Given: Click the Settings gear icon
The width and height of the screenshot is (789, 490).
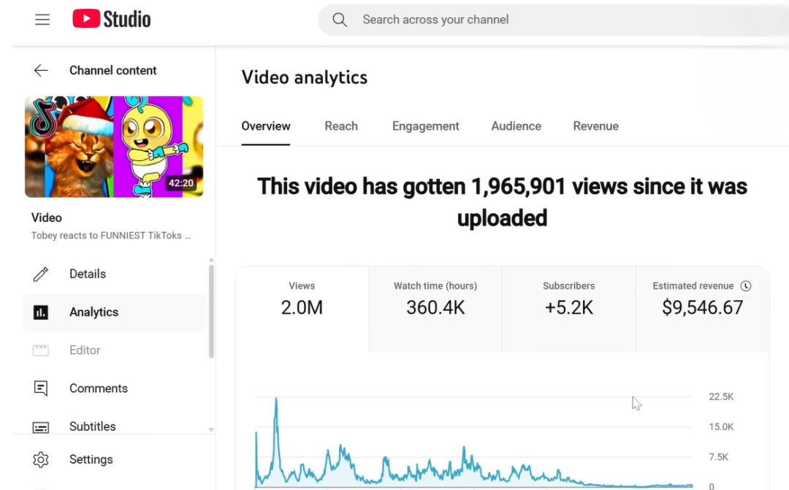Looking at the screenshot, I should [x=41, y=459].
